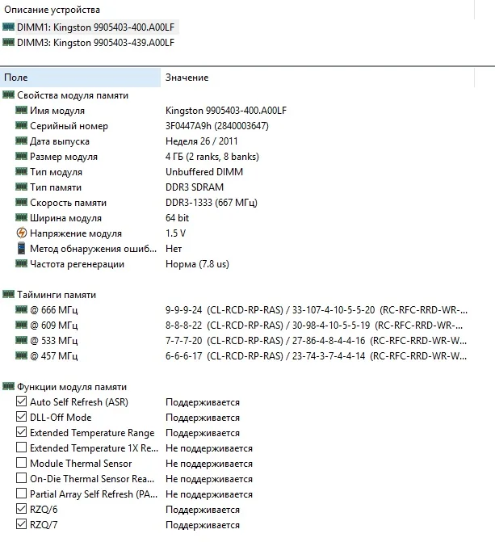495x542 pixels.
Task: Select serial number value 3F0447A9h
Action: (x=217, y=126)
